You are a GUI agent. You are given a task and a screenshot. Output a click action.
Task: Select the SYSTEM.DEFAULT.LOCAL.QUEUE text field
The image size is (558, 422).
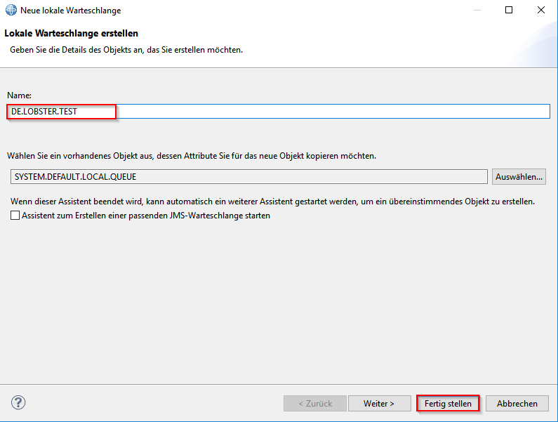(248, 176)
